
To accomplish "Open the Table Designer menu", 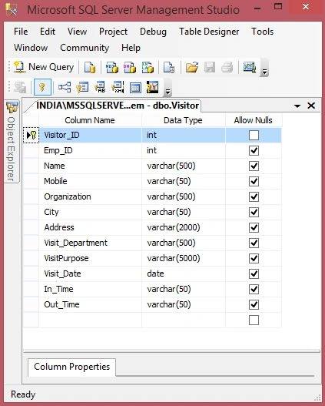I will (209, 32).
